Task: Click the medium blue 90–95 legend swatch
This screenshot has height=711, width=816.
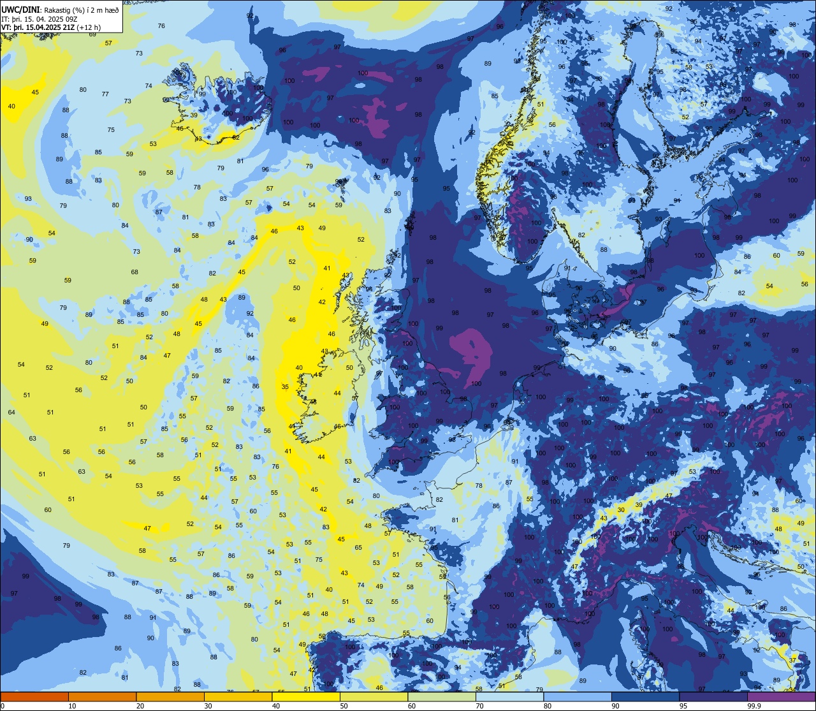Action: pyautogui.click(x=645, y=696)
